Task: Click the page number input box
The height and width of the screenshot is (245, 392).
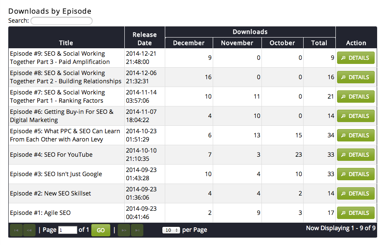Action: [x=68, y=230]
